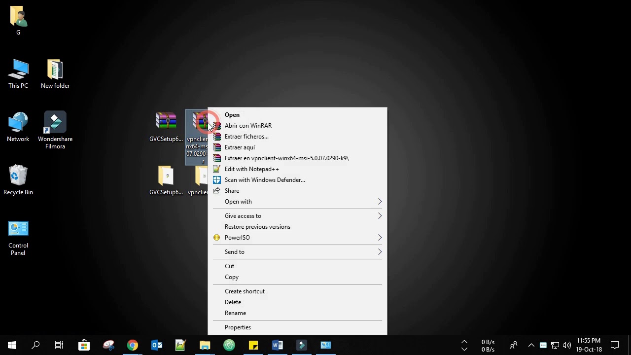Select the Wondershare Filmora shortcut
Image resolution: width=631 pixels, height=355 pixels.
click(55, 130)
